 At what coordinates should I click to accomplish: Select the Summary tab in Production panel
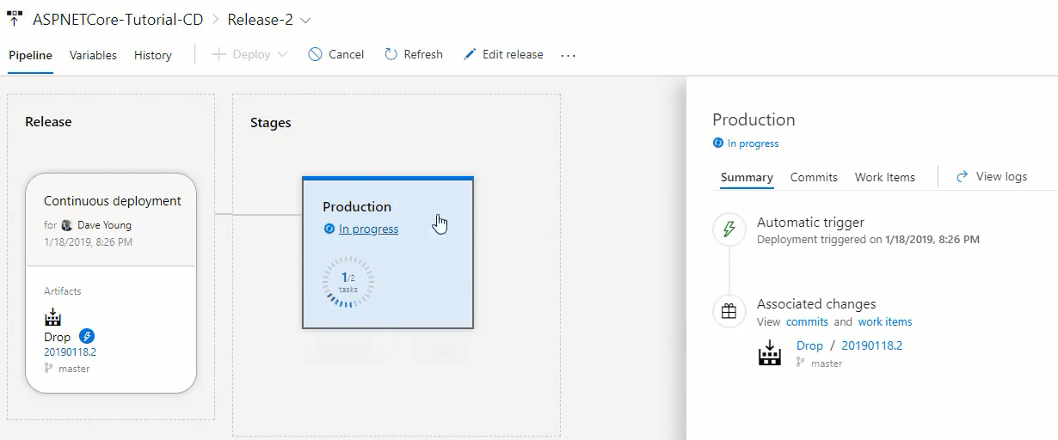(x=747, y=177)
